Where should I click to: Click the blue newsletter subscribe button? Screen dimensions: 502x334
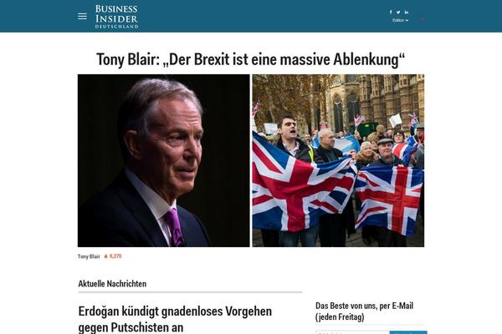pos(408,332)
